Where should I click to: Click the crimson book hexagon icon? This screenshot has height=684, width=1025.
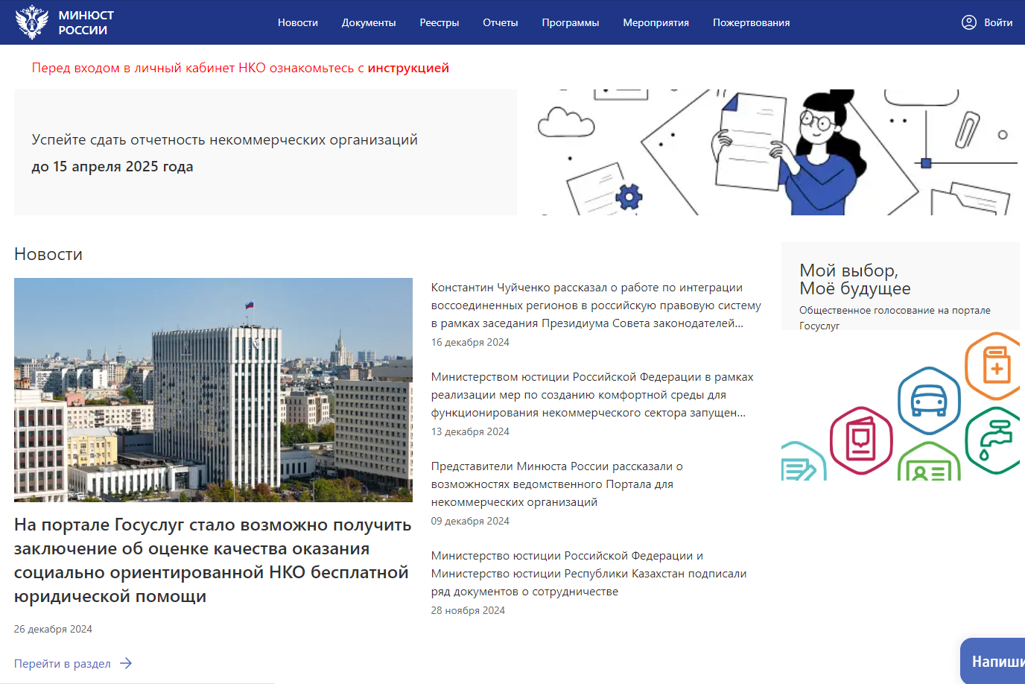[861, 440]
